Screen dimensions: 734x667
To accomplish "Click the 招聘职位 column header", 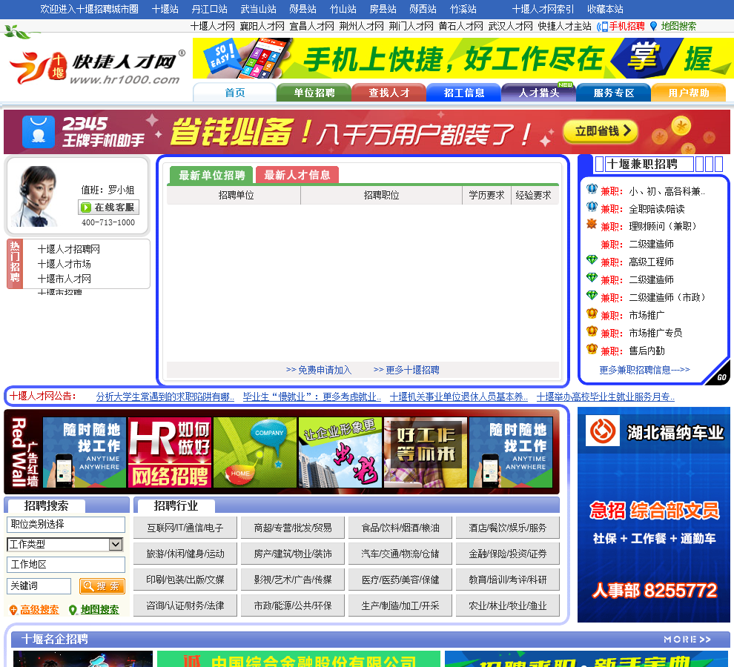I will point(382,195).
